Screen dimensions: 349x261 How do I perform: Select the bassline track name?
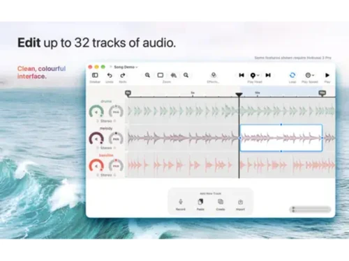click(106, 155)
